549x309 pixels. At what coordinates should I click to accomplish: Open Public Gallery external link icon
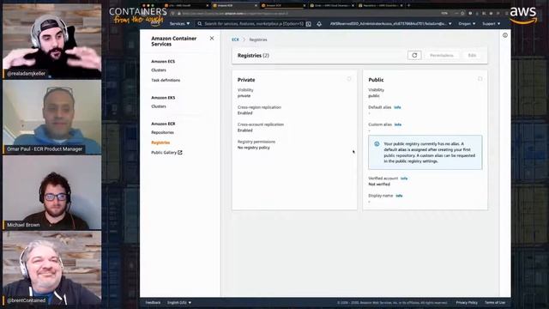(180, 153)
